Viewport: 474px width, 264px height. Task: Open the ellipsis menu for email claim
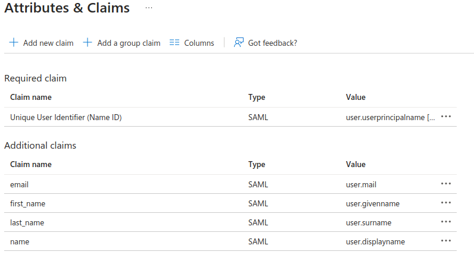pyautogui.click(x=446, y=184)
